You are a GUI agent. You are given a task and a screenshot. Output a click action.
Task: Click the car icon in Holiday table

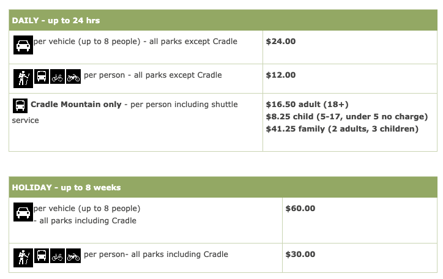pos(23,212)
